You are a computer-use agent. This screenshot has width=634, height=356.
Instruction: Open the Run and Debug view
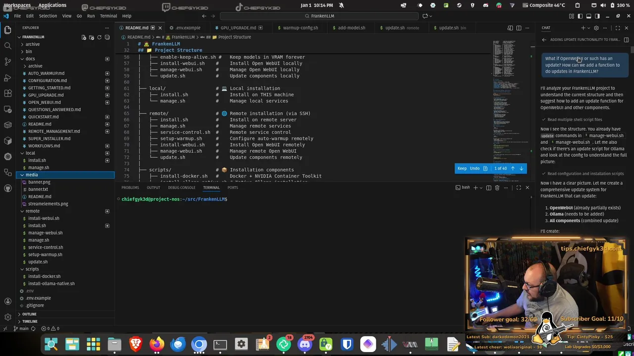[7, 78]
